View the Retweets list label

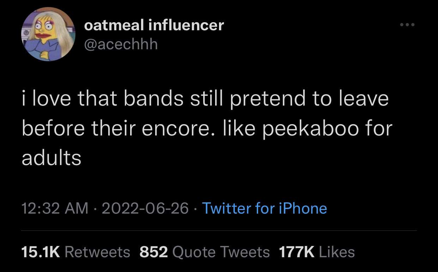[x=98, y=252]
